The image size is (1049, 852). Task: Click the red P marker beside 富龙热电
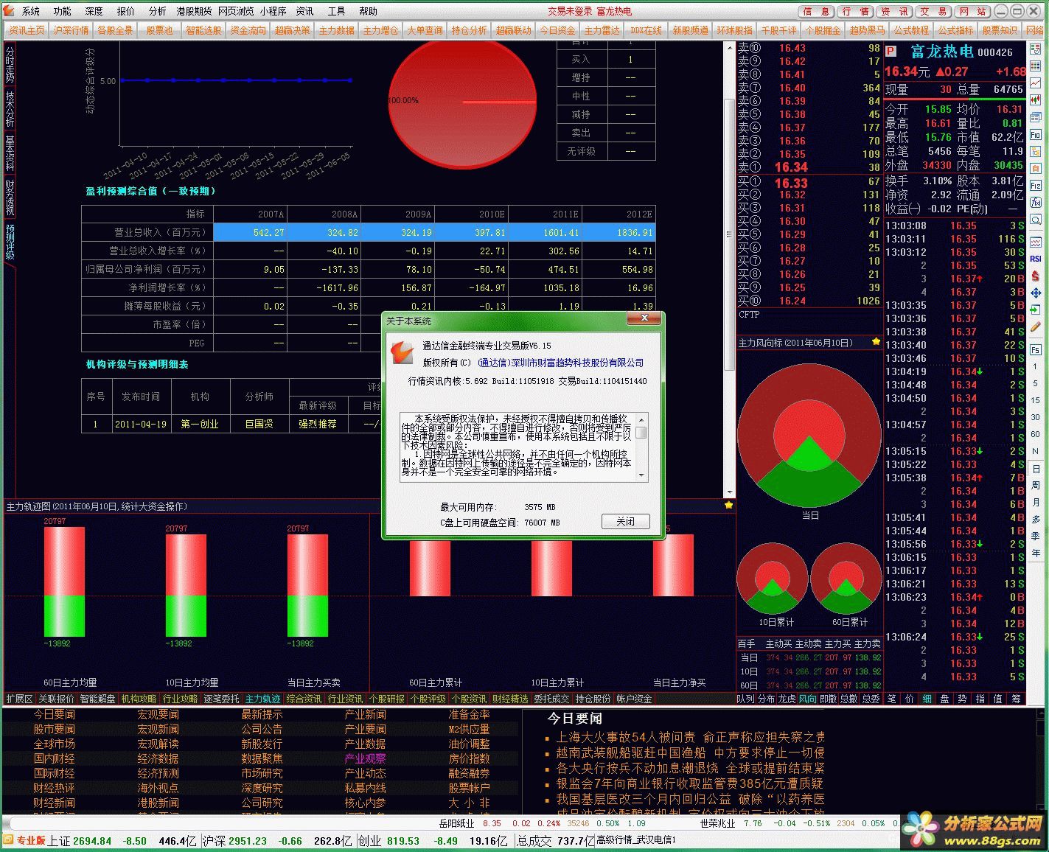point(891,51)
